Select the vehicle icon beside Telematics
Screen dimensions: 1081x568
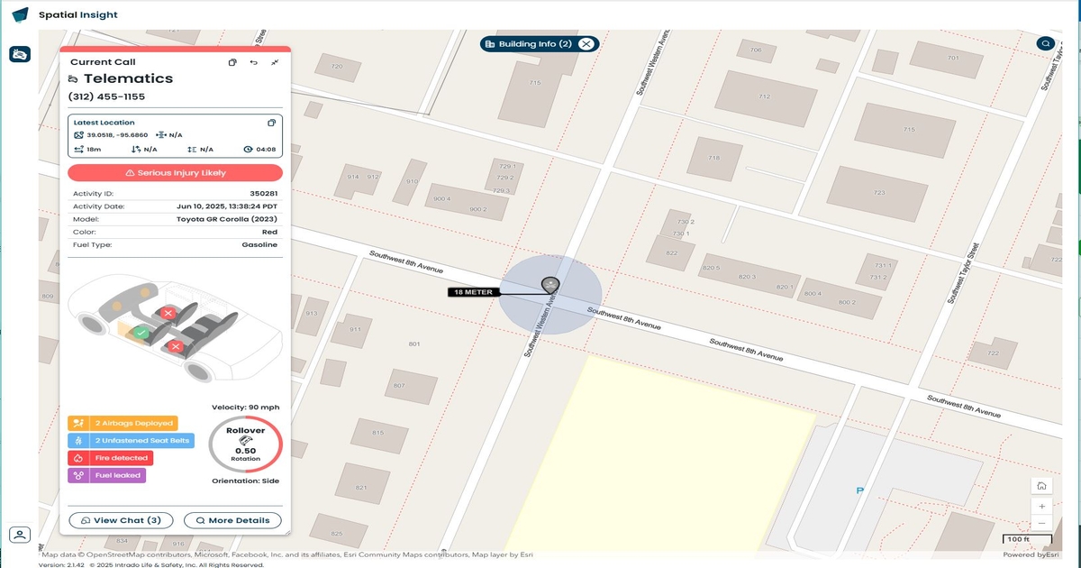75,78
